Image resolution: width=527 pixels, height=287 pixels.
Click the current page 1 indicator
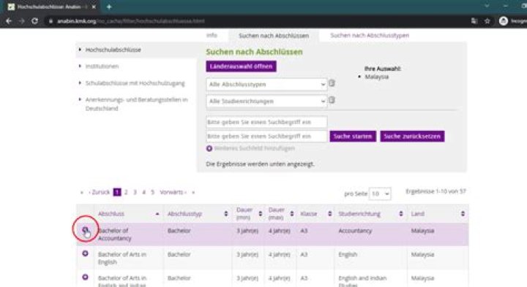point(117,192)
